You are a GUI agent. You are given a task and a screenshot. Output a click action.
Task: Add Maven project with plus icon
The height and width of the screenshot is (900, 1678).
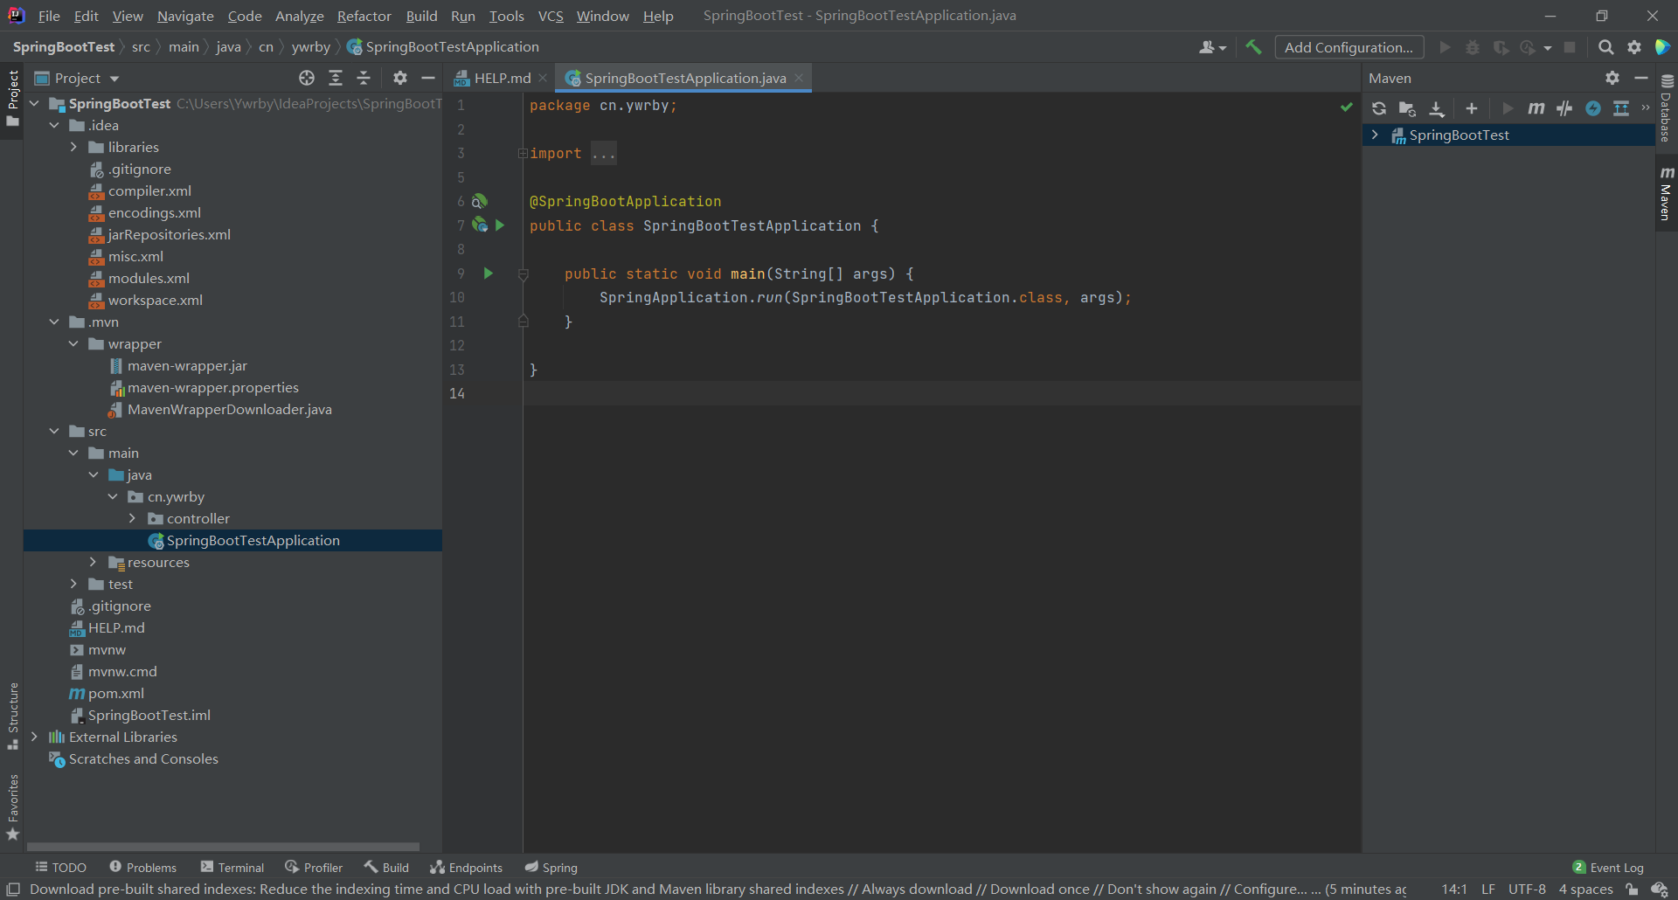pos(1472,108)
